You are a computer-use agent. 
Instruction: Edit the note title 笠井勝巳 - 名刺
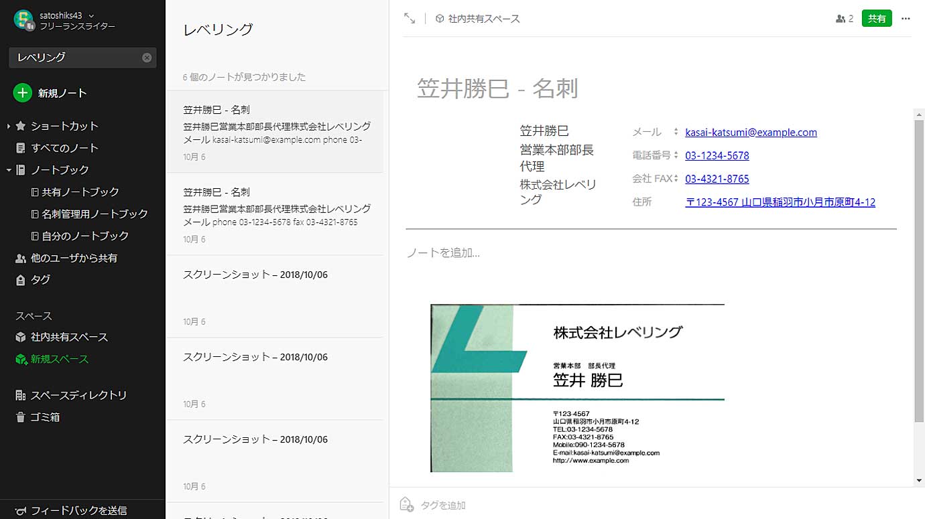pyautogui.click(x=497, y=88)
